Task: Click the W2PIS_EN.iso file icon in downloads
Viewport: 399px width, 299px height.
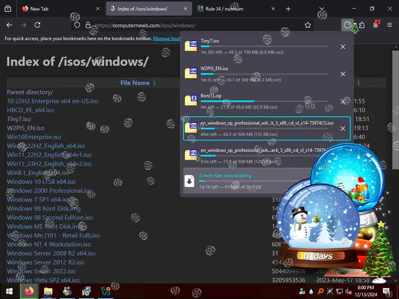Action: [x=191, y=73]
